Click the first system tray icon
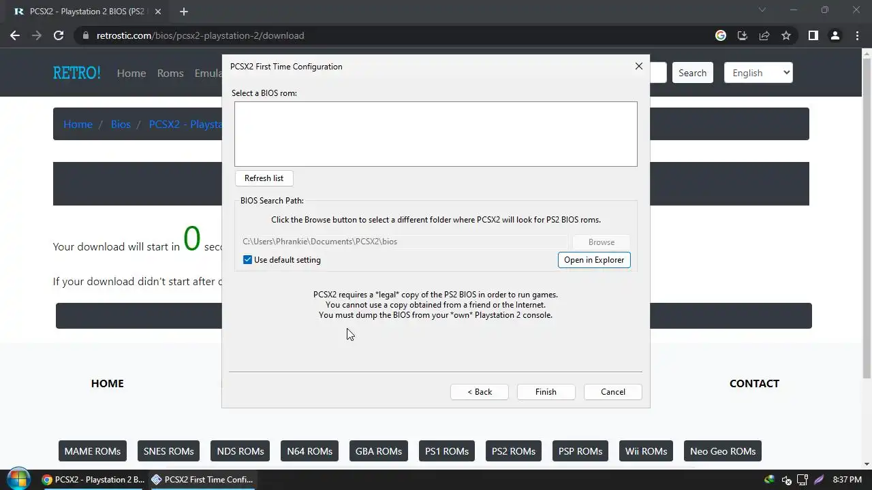 tap(770, 480)
